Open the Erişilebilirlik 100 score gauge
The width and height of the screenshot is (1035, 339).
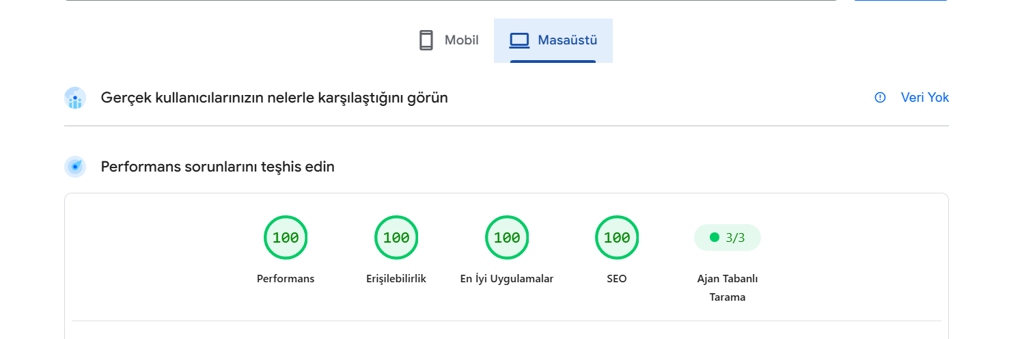tap(396, 238)
